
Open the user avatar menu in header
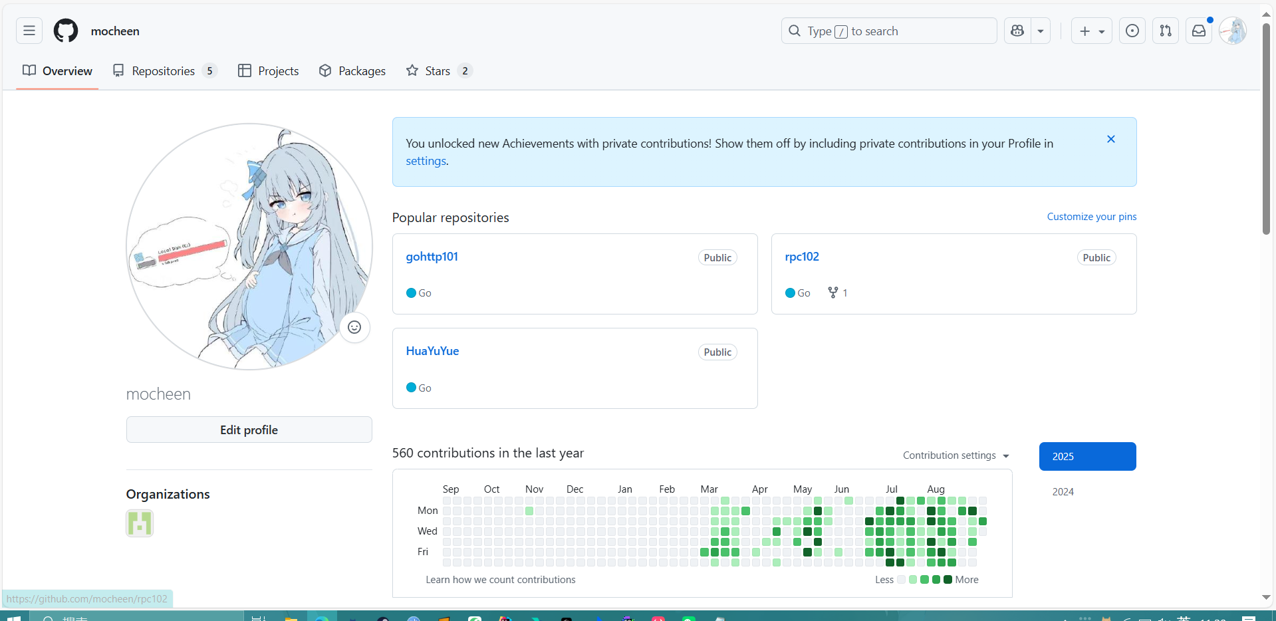[x=1233, y=31]
